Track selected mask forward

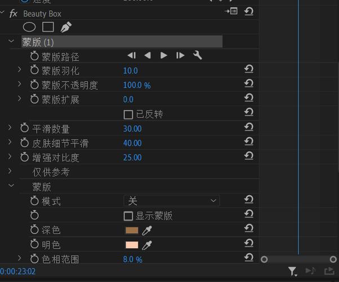[164, 55]
